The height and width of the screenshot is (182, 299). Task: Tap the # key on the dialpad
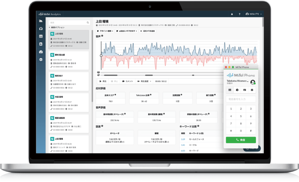[251, 131]
